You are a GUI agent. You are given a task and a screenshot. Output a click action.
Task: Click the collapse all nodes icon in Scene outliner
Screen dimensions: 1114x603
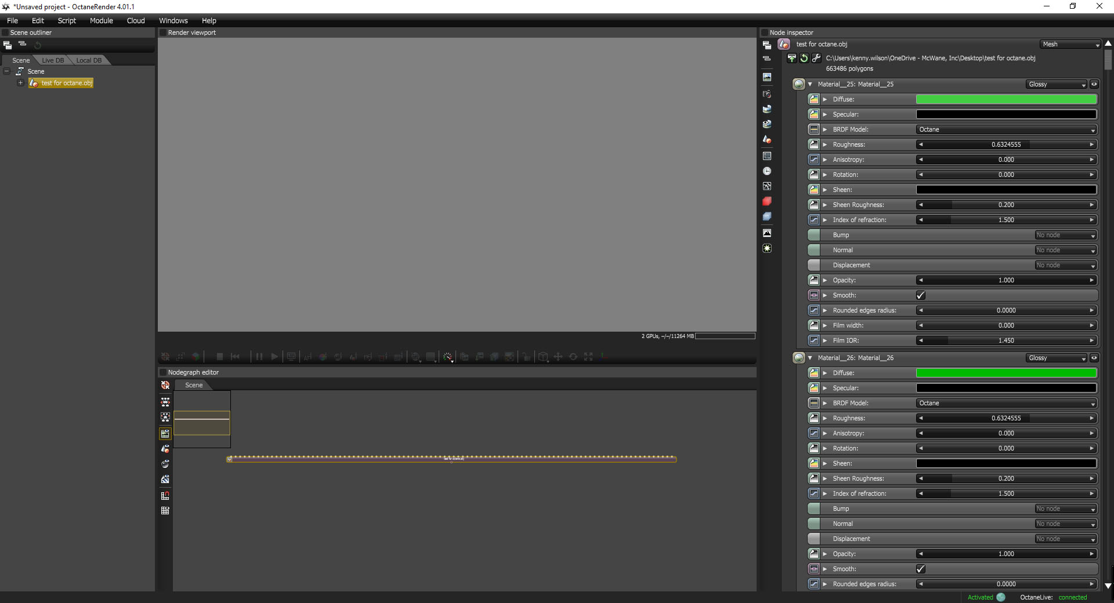[23, 44]
